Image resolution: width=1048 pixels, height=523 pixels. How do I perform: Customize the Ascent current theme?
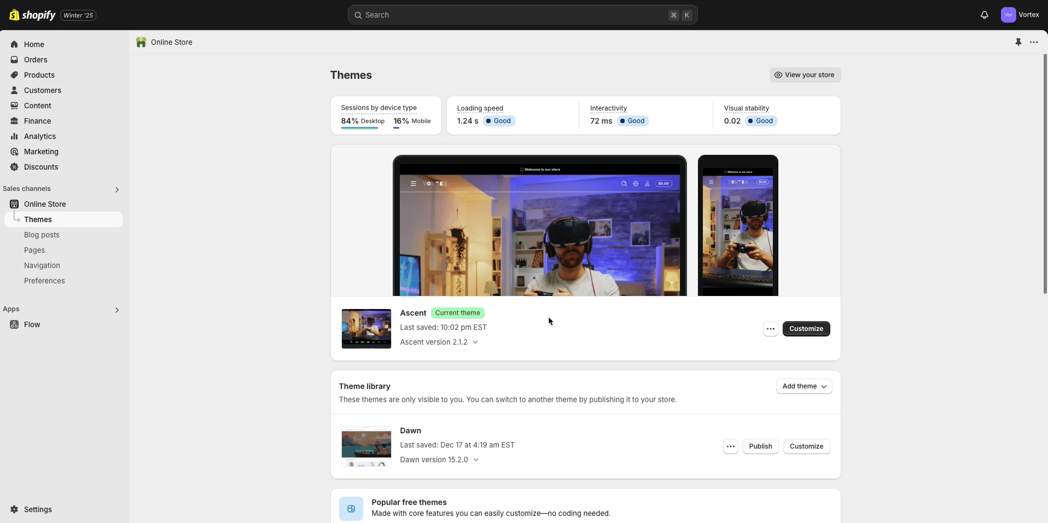(806, 329)
